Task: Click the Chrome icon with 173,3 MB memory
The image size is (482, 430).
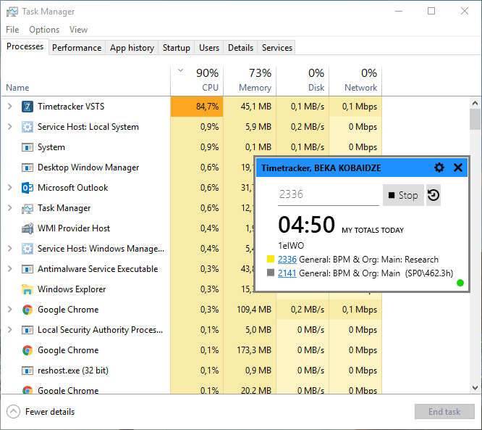Action: (x=28, y=350)
